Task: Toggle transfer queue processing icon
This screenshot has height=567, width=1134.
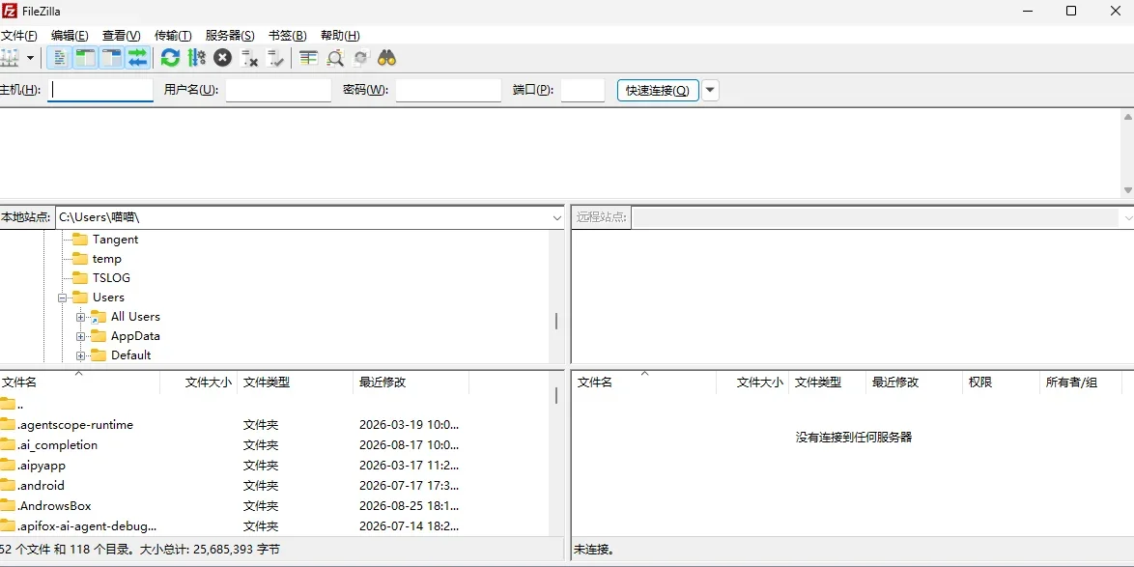Action: tap(197, 58)
